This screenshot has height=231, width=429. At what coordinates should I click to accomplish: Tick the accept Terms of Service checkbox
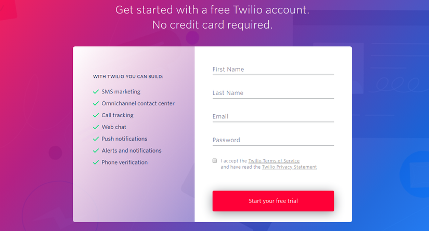pos(215,161)
